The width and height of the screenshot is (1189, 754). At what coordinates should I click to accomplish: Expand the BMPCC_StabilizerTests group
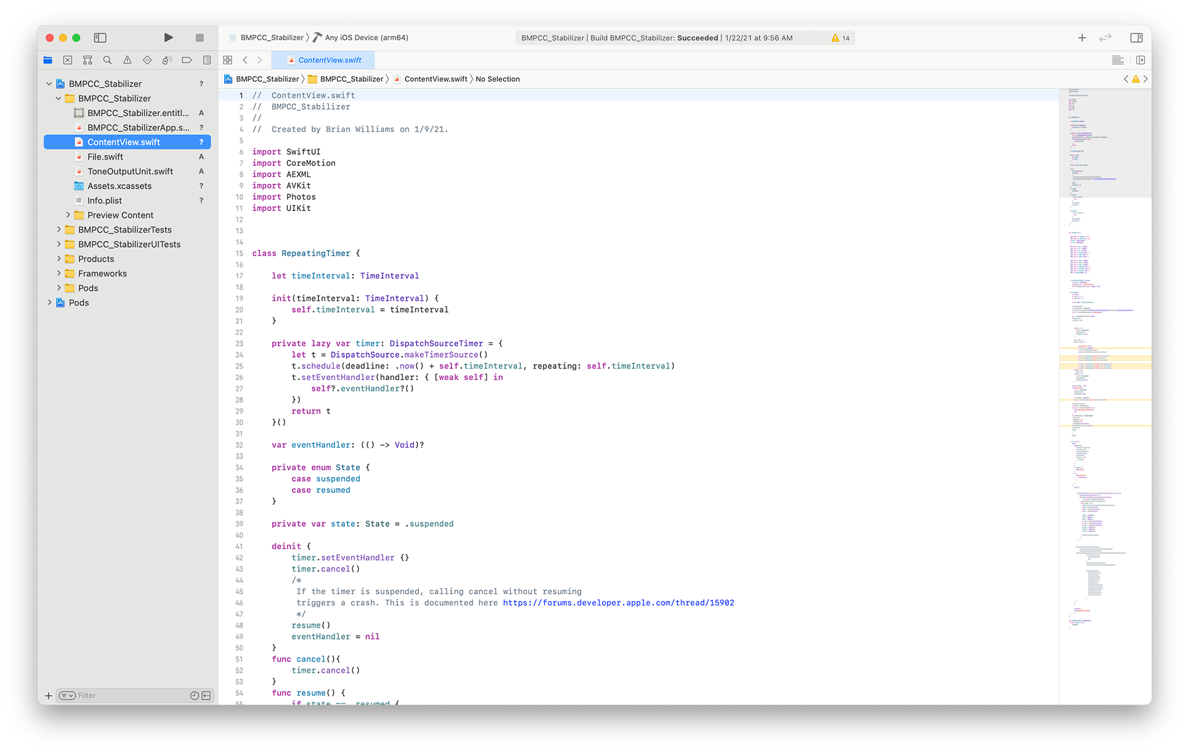click(59, 230)
